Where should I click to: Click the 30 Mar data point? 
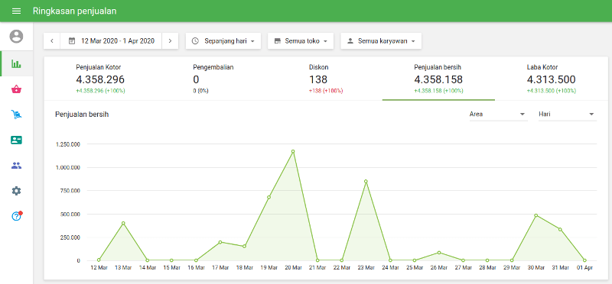536,215
